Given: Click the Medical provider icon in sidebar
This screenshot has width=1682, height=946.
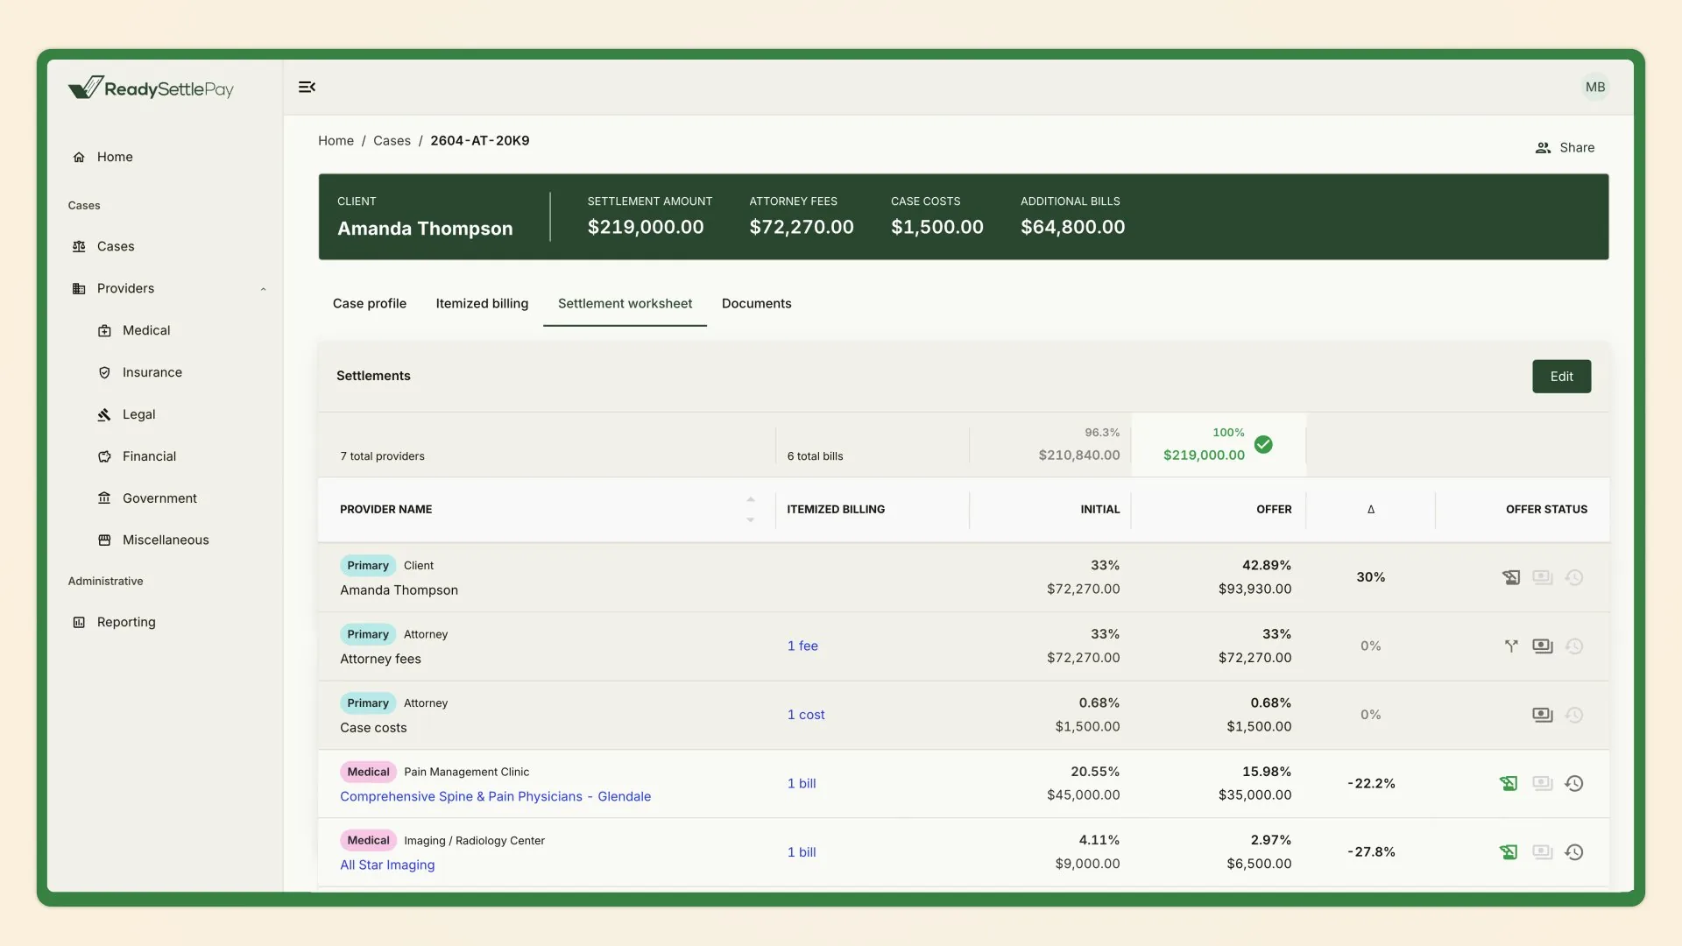Looking at the screenshot, I should (104, 330).
